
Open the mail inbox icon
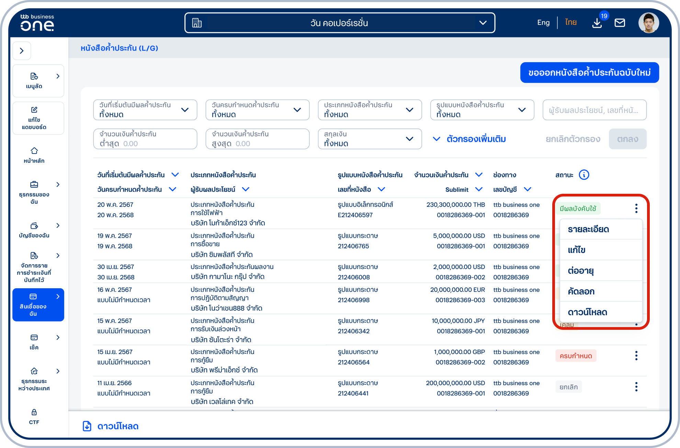click(620, 23)
